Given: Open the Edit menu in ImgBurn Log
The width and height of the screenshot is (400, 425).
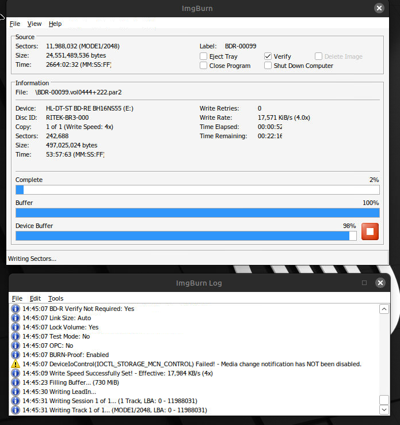Looking at the screenshot, I should tap(35, 298).
